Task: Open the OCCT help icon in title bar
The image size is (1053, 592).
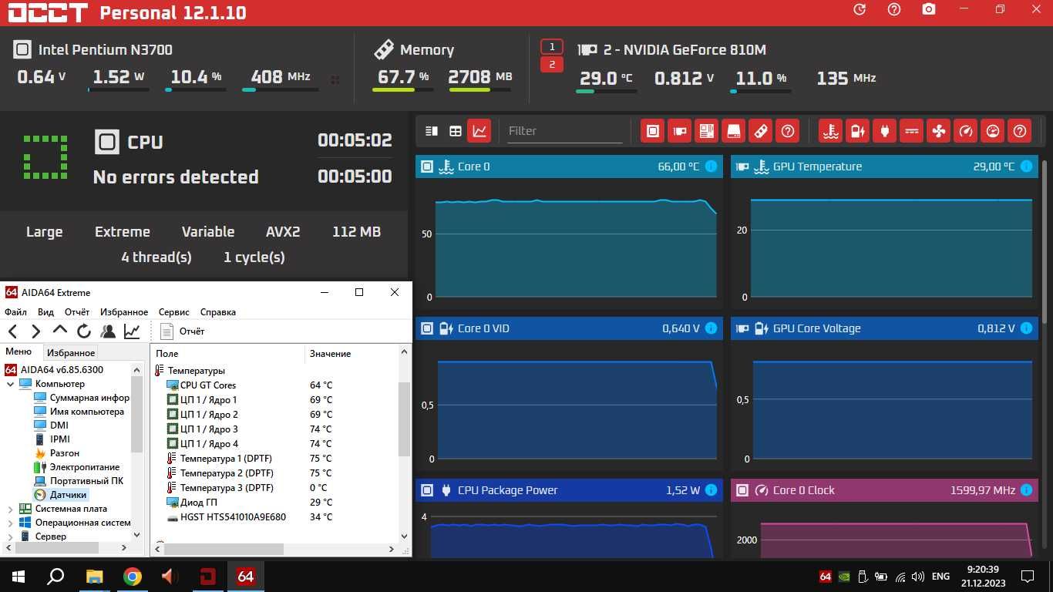Action: pos(894,9)
